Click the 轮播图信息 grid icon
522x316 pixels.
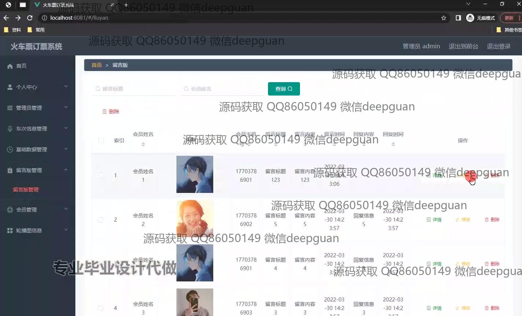tap(10, 230)
